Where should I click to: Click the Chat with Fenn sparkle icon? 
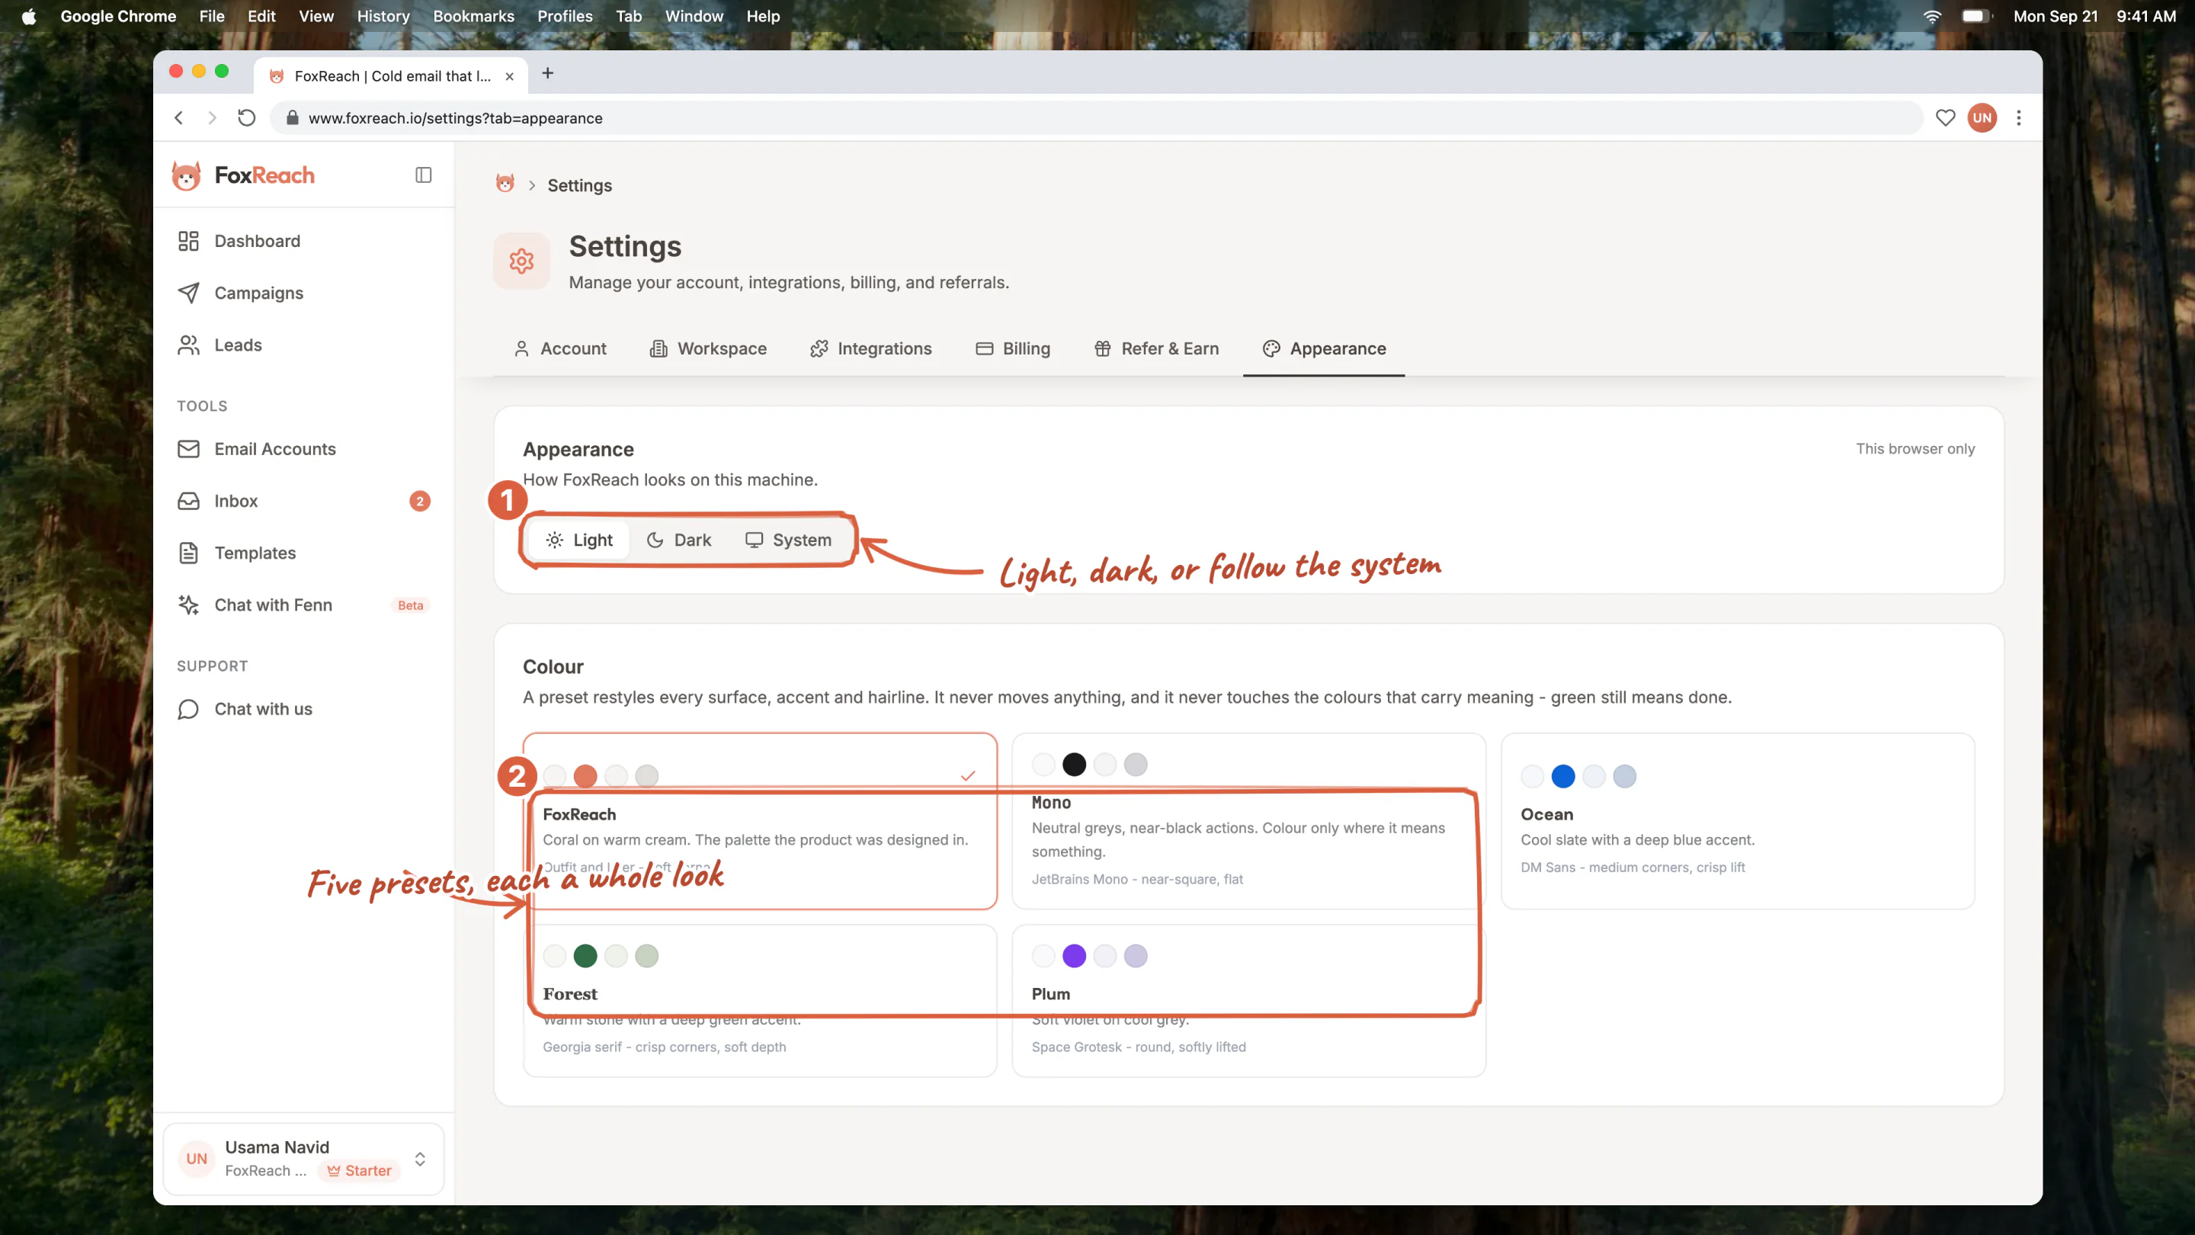(188, 605)
